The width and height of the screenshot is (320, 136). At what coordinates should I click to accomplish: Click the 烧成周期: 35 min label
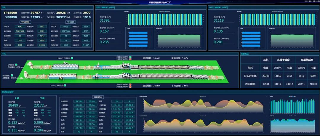[151, 58]
